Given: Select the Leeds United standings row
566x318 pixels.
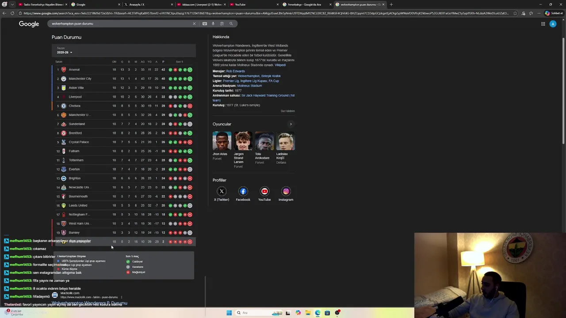Looking at the screenshot, I should [x=123, y=205].
